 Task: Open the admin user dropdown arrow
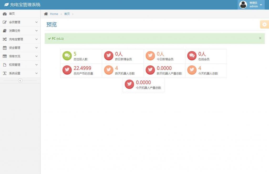pyautogui.click(x=261, y=5)
